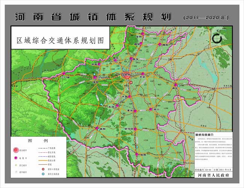Click the Xinxiang (新乡) city marker
This screenshot has height=188, width=244.
point(131,59)
